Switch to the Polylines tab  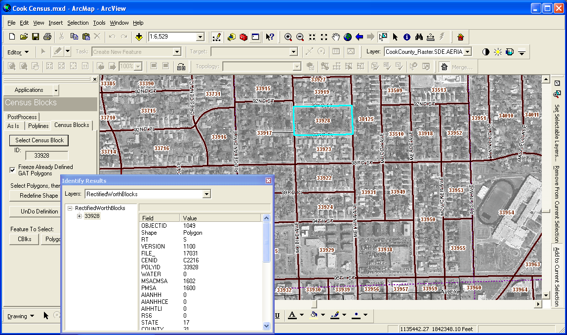[x=38, y=126]
